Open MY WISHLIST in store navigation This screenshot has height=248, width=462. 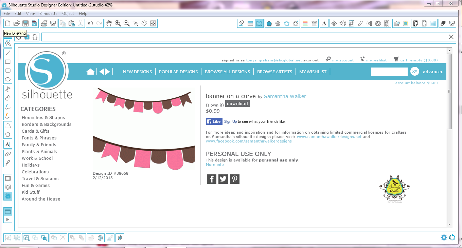[x=313, y=72]
